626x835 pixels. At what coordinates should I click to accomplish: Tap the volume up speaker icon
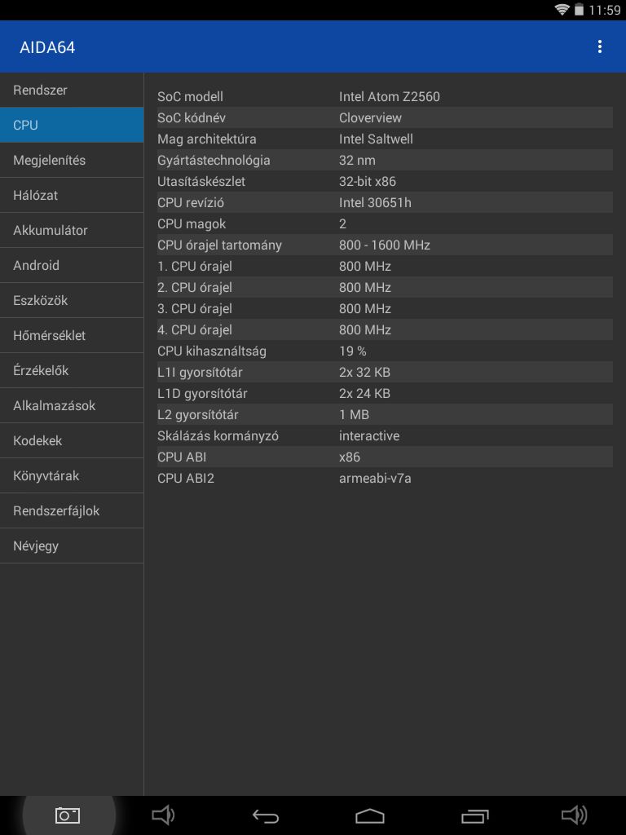[575, 815]
